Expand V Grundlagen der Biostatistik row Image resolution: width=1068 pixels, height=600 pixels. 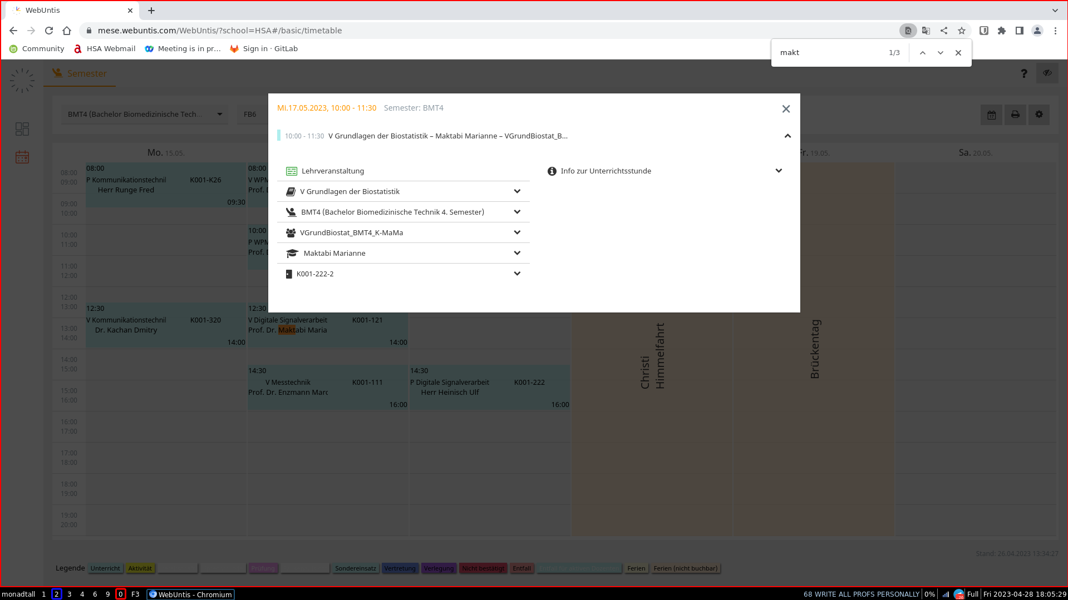(517, 191)
